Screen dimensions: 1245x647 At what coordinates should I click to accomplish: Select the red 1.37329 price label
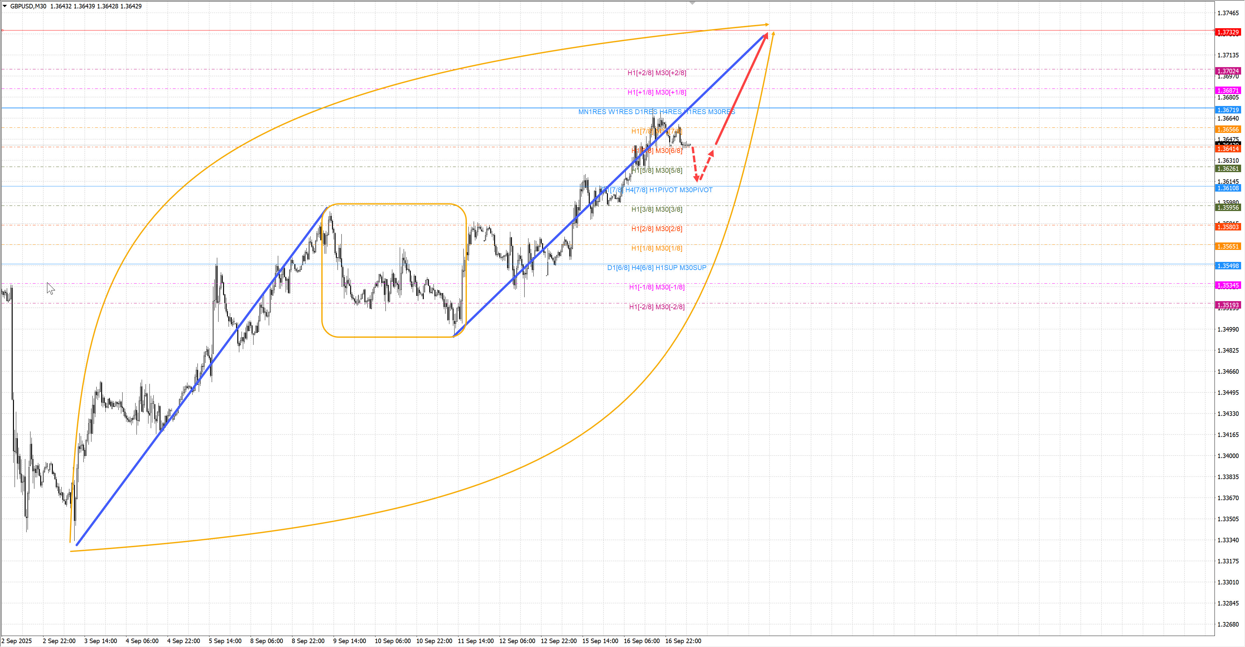click(x=1227, y=32)
